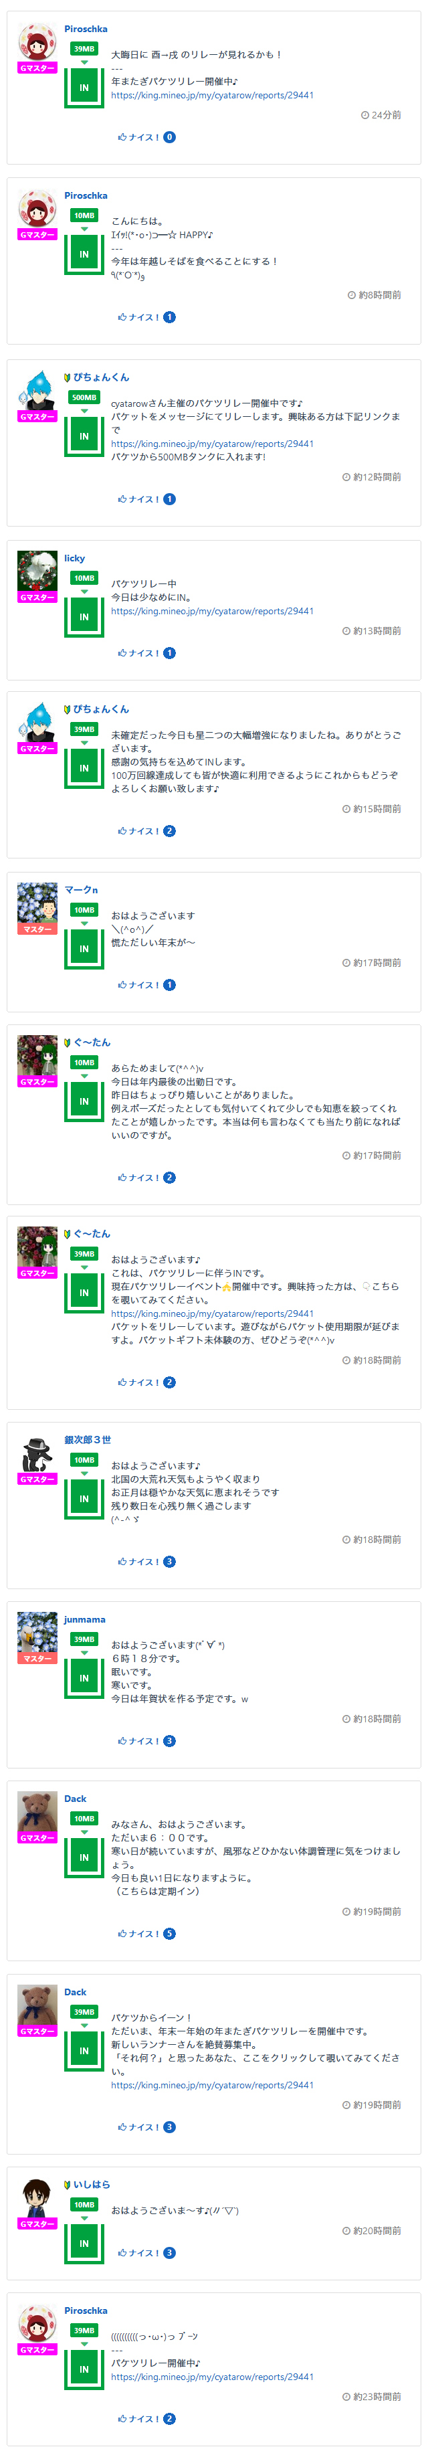The image size is (428, 2453).
Task: Like junmama's post with ナイス!
Action: click(x=139, y=1742)
